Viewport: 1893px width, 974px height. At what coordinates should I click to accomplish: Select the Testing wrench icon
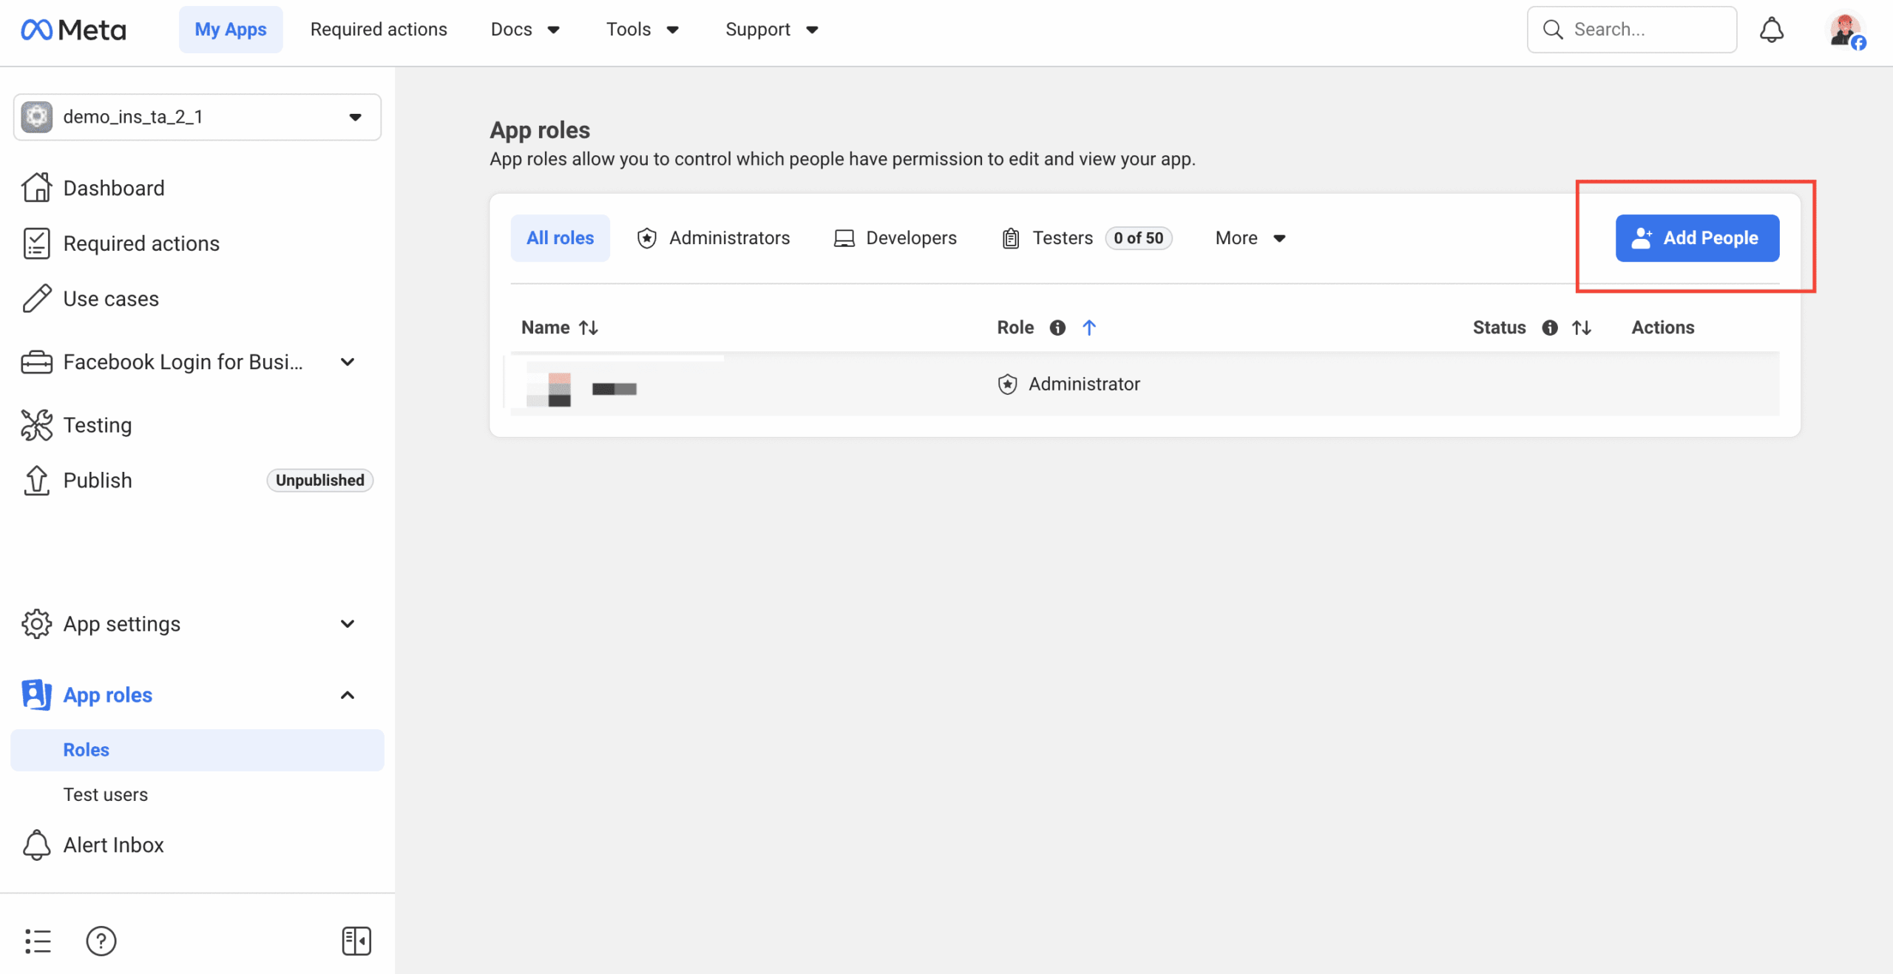pyautogui.click(x=36, y=425)
